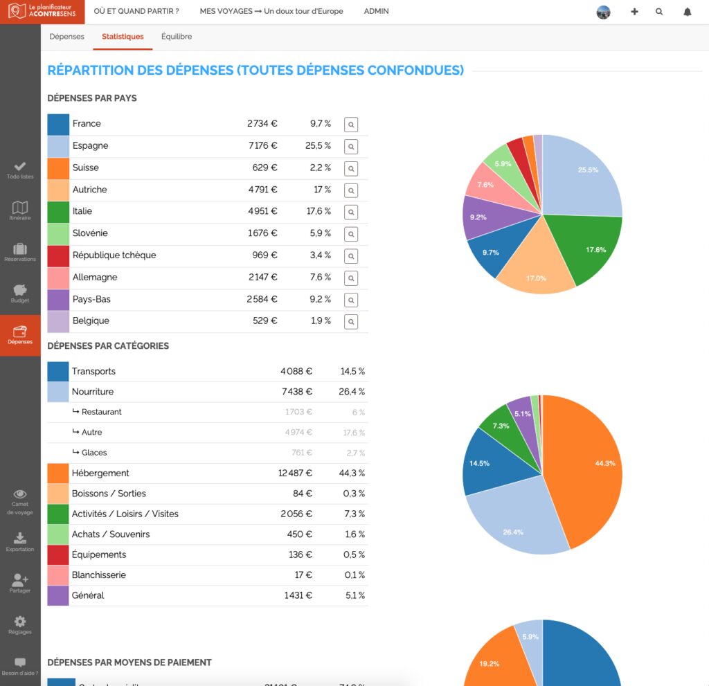Click the plus icon in top bar
This screenshot has height=686, width=709.
634,12
